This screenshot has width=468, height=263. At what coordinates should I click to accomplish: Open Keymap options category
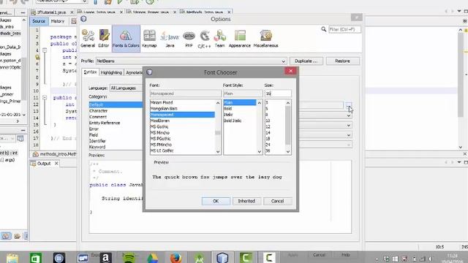click(149, 39)
